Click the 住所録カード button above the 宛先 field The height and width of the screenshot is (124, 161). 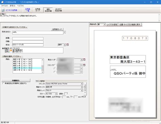(x=57, y=29)
